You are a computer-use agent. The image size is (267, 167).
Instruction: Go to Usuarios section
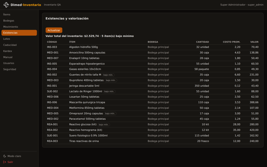click(19, 63)
